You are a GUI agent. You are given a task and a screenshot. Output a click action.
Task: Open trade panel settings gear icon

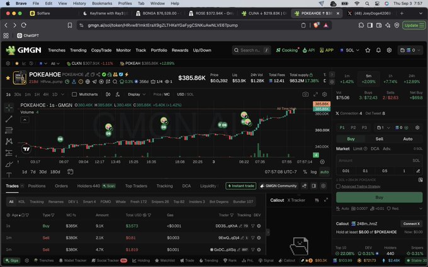point(417,128)
